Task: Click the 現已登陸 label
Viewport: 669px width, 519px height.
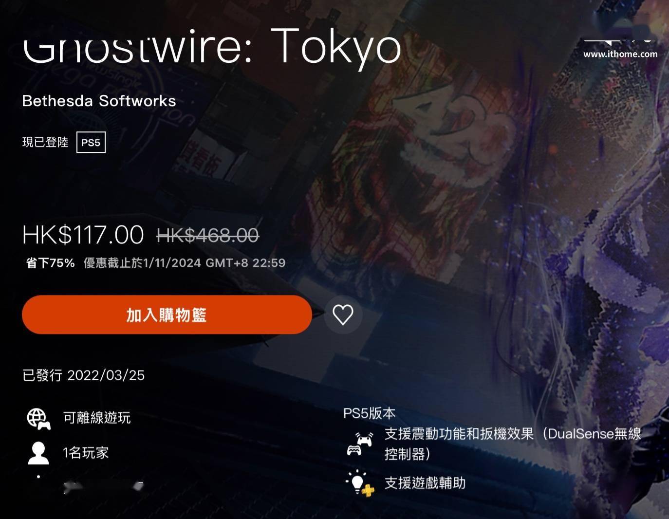Action: point(45,142)
